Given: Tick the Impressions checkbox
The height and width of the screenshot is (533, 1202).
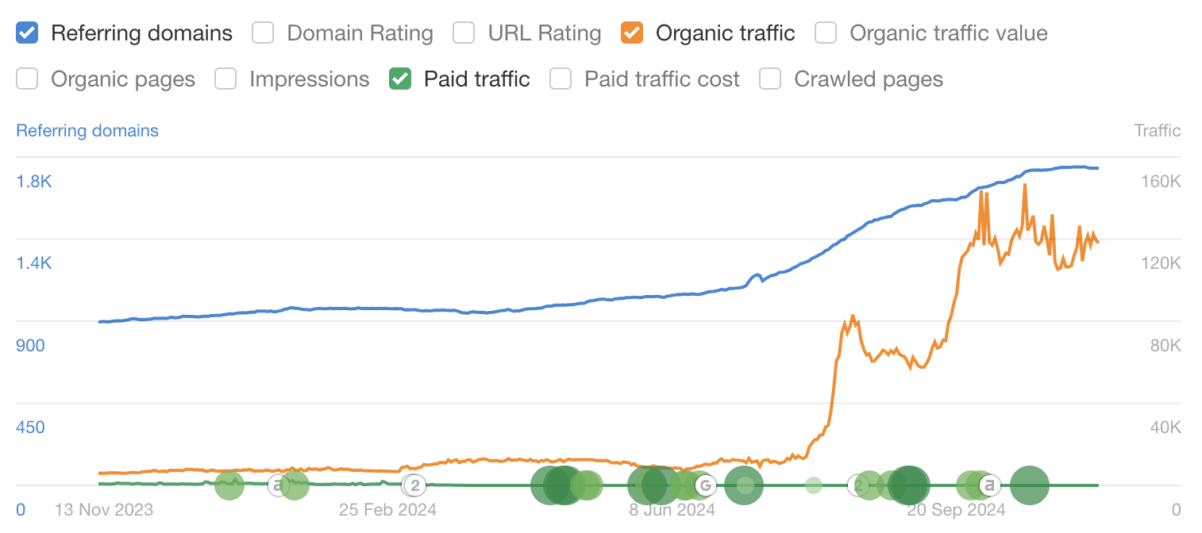Looking at the screenshot, I should [225, 79].
